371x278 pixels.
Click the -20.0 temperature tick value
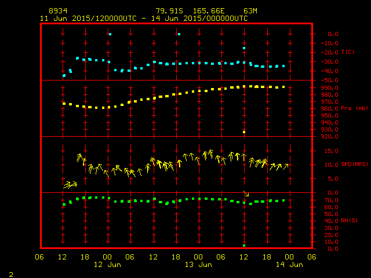(330, 53)
